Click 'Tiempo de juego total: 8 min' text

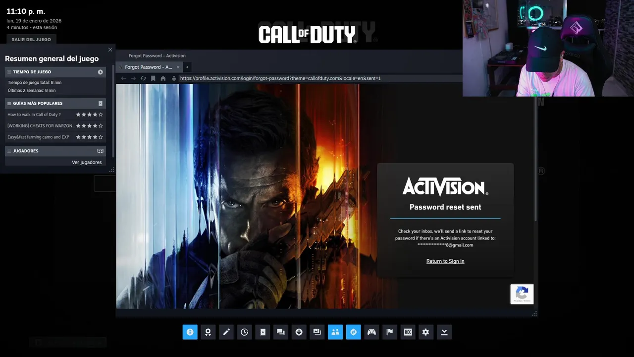click(x=35, y=83)
